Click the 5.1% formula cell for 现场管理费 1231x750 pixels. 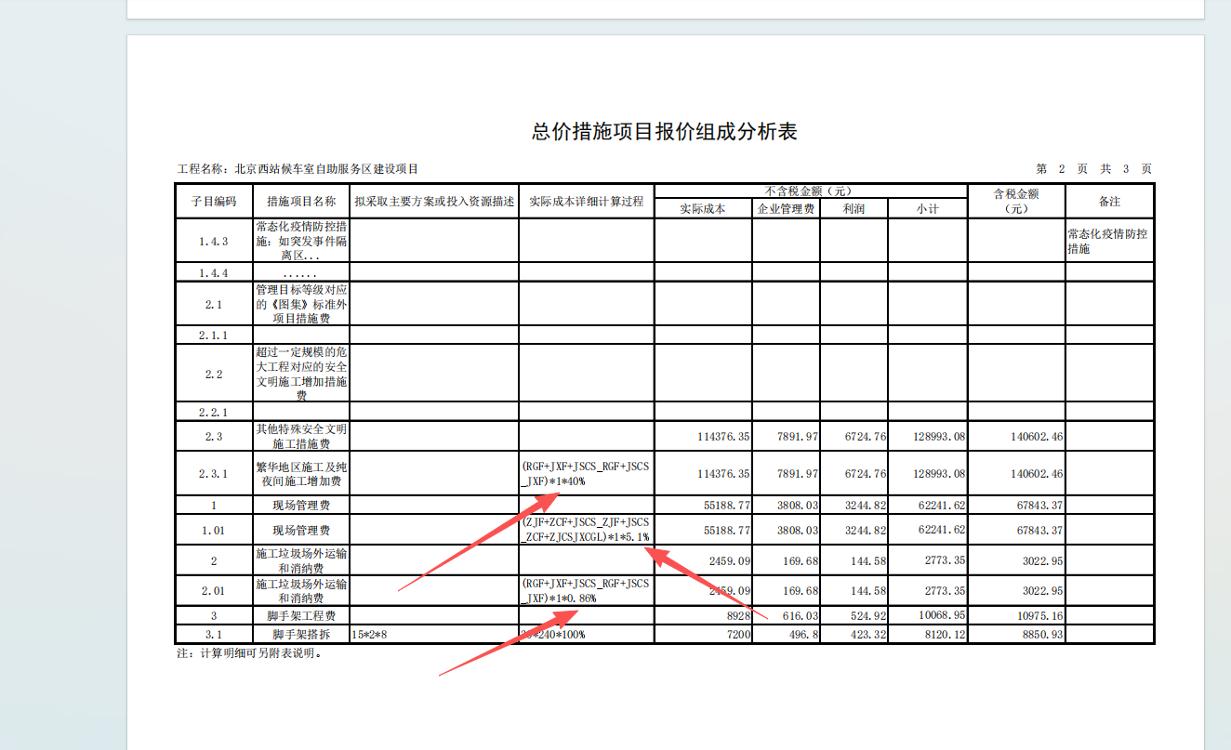(x=587, y=531)
